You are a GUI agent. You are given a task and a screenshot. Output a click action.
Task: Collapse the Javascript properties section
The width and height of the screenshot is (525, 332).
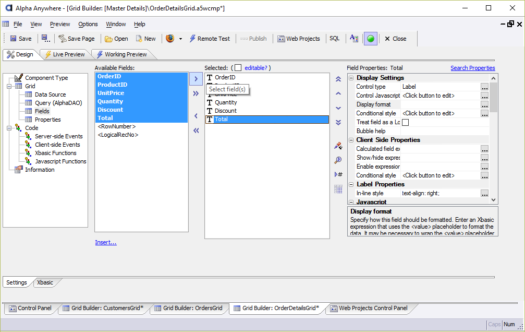click(x=351, y=202)
